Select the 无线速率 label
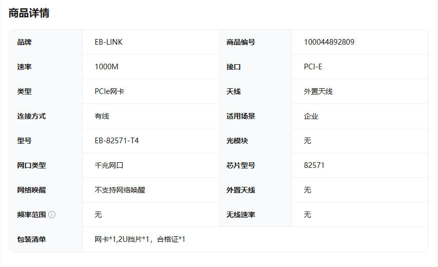The image size is (438, 267). click(241, 215)
